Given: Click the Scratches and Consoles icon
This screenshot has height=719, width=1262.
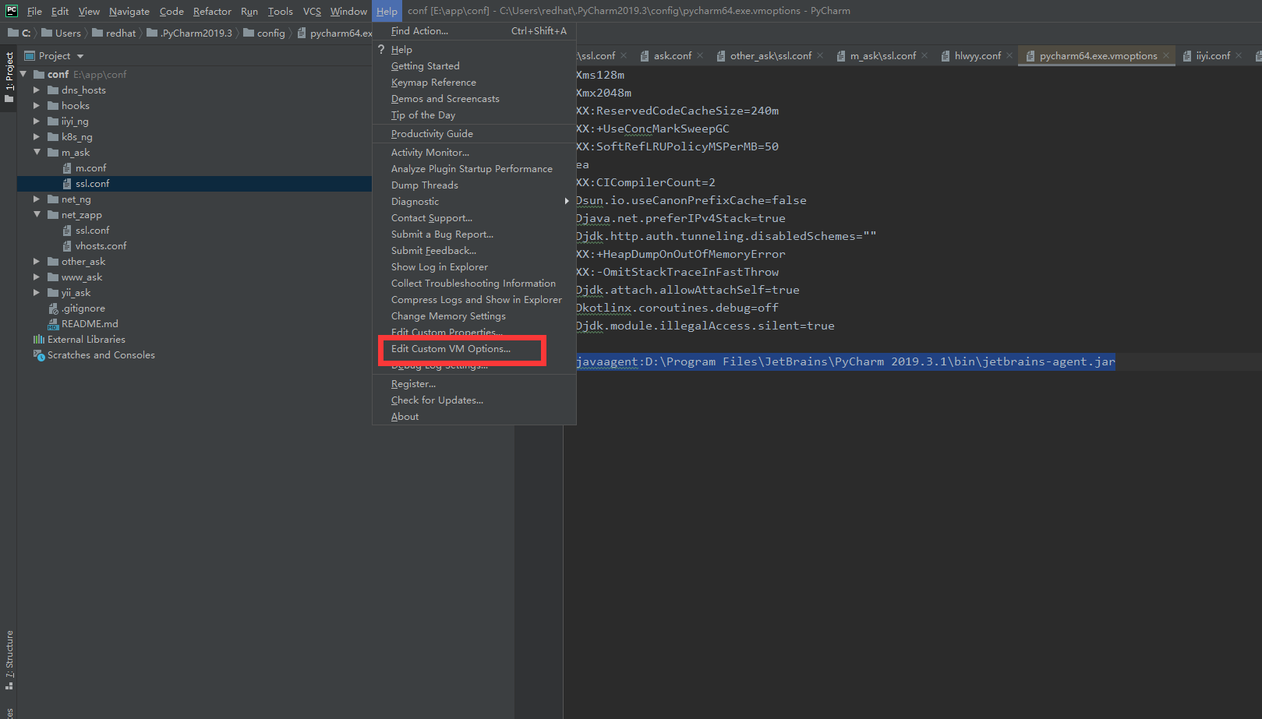Looking at the screenshot, I should point(39,355).
